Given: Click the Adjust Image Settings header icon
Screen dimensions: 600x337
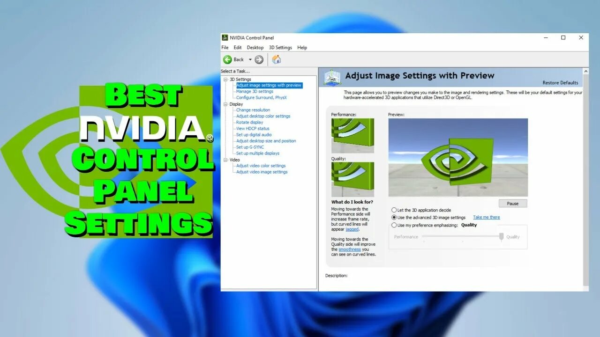Looking at the screenshot, I should [332, 77].
